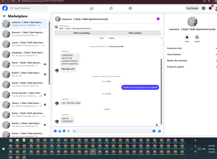Send a thumbs-up like
Image resolution: width=217 pixels, height=159 pixels.
159,131
